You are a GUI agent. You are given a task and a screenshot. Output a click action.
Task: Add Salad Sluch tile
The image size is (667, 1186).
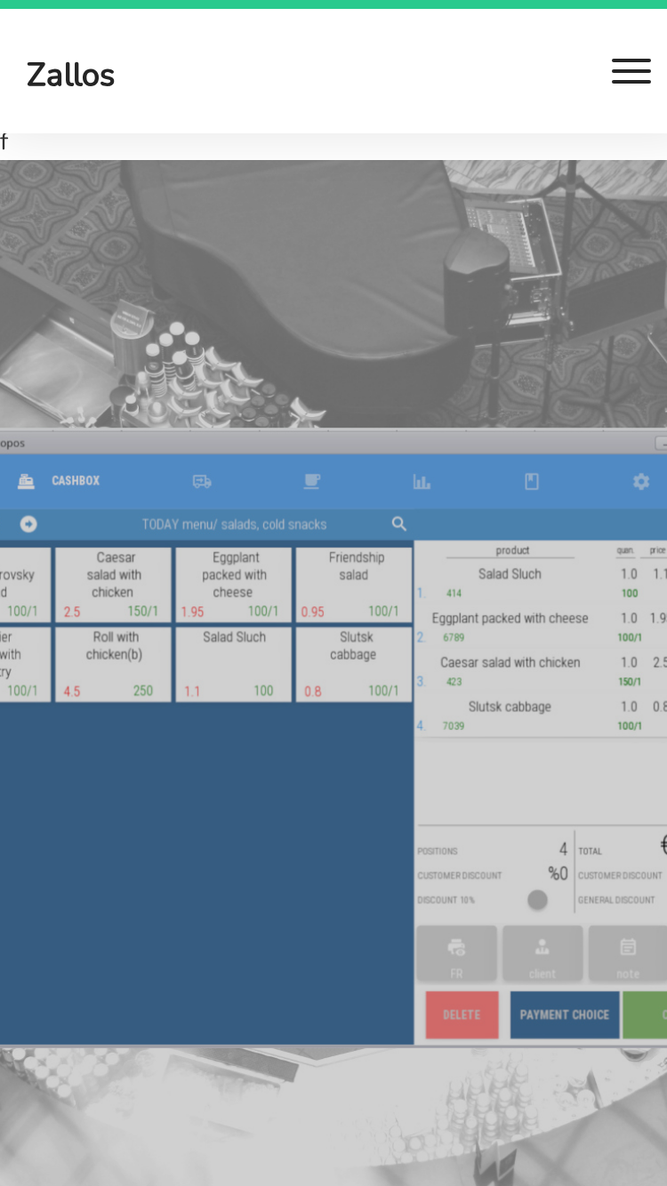coord(233,664)
